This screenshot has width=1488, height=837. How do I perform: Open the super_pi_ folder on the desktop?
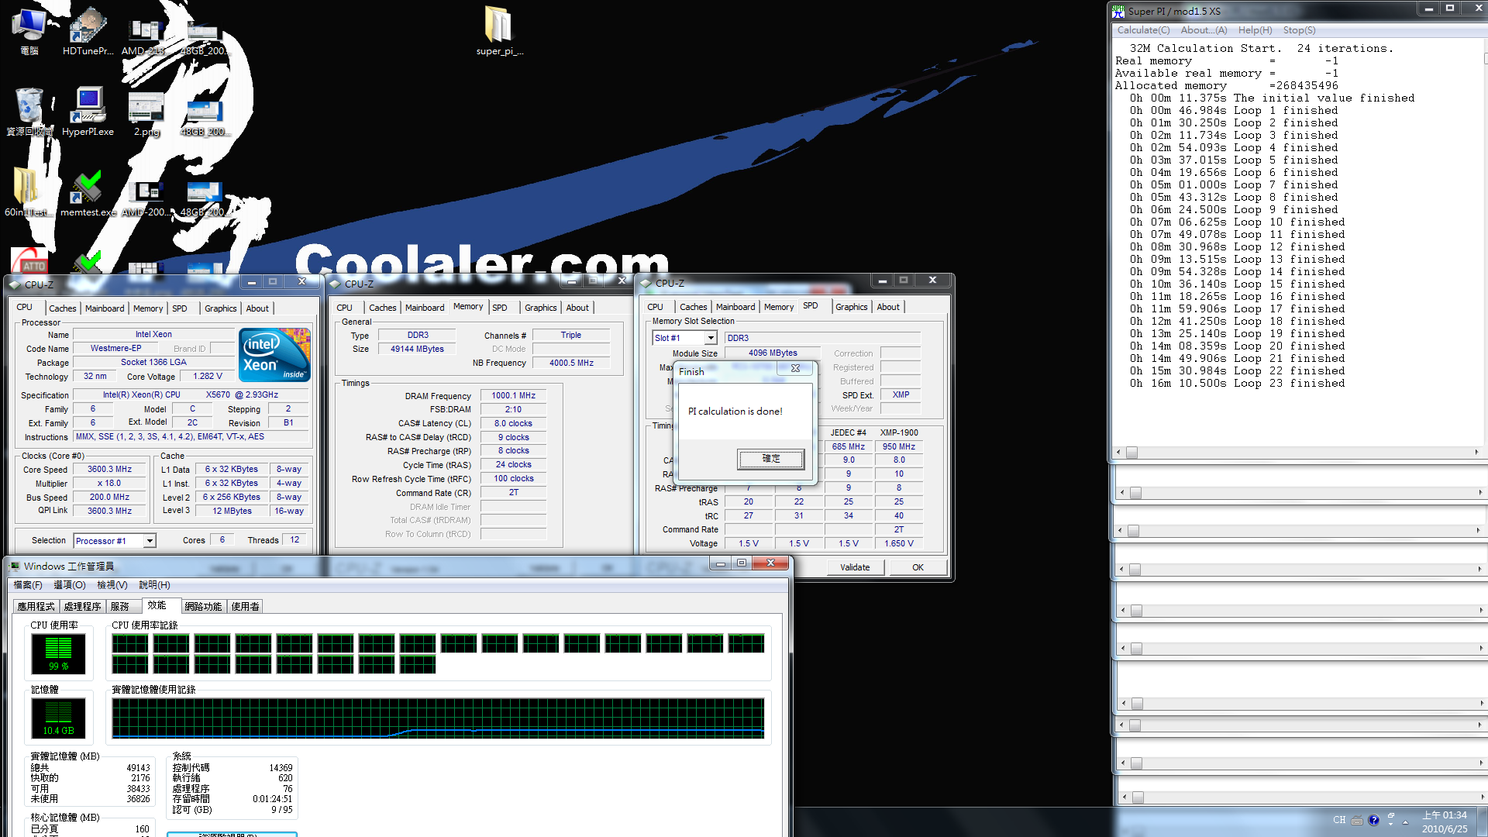point(499,31)
